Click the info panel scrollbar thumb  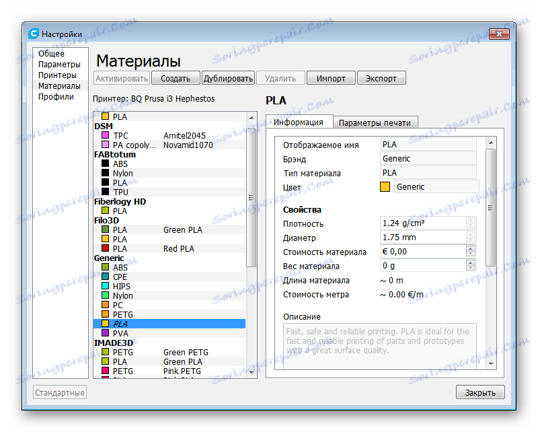491,207
